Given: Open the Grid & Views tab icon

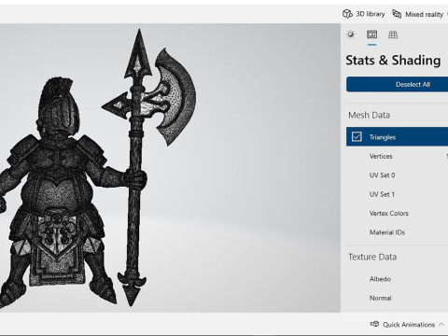Looking at the screenshot, I should (x=393, y=35).
